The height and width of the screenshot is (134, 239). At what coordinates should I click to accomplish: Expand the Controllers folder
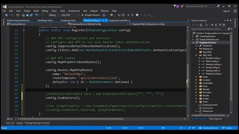(x=196, y=83)
